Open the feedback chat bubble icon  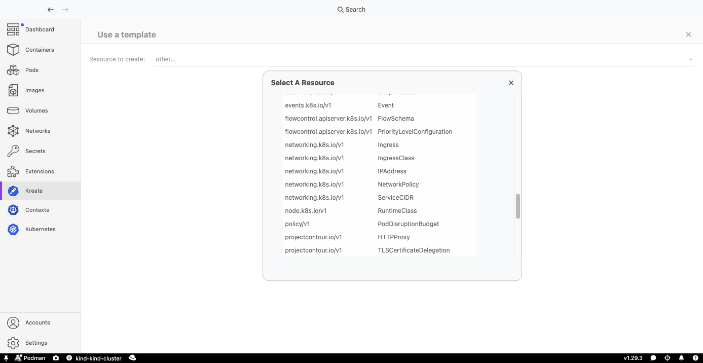pyautogui.click(x=654, y=358)
